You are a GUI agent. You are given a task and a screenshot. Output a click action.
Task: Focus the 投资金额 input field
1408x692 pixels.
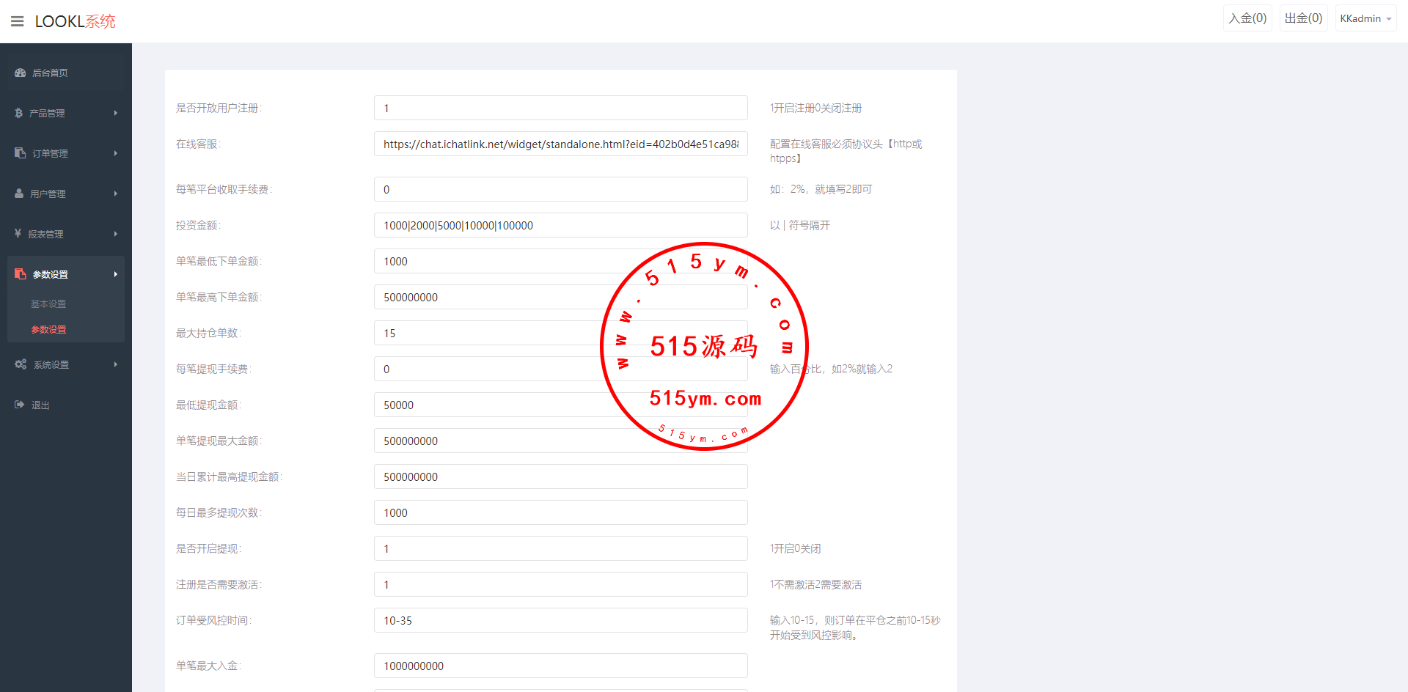pyautogui.click(x=560, y=226)
